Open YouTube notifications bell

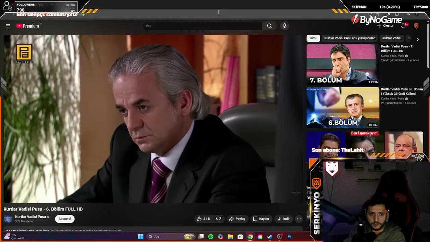tap(404, 26)
